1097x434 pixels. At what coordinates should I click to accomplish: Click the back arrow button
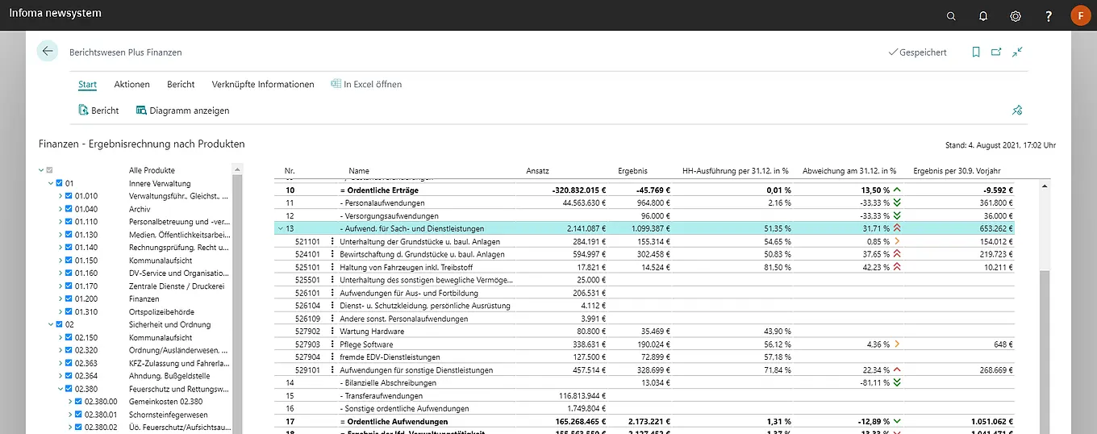click(x=48, y=51)
